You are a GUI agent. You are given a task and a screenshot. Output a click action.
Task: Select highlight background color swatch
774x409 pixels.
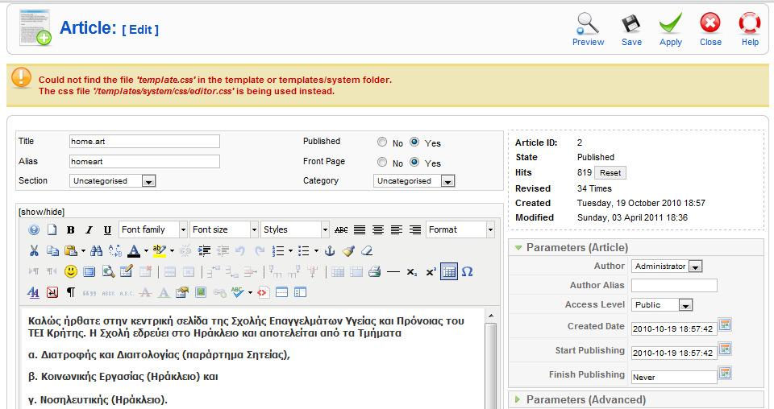pos(159,251)
